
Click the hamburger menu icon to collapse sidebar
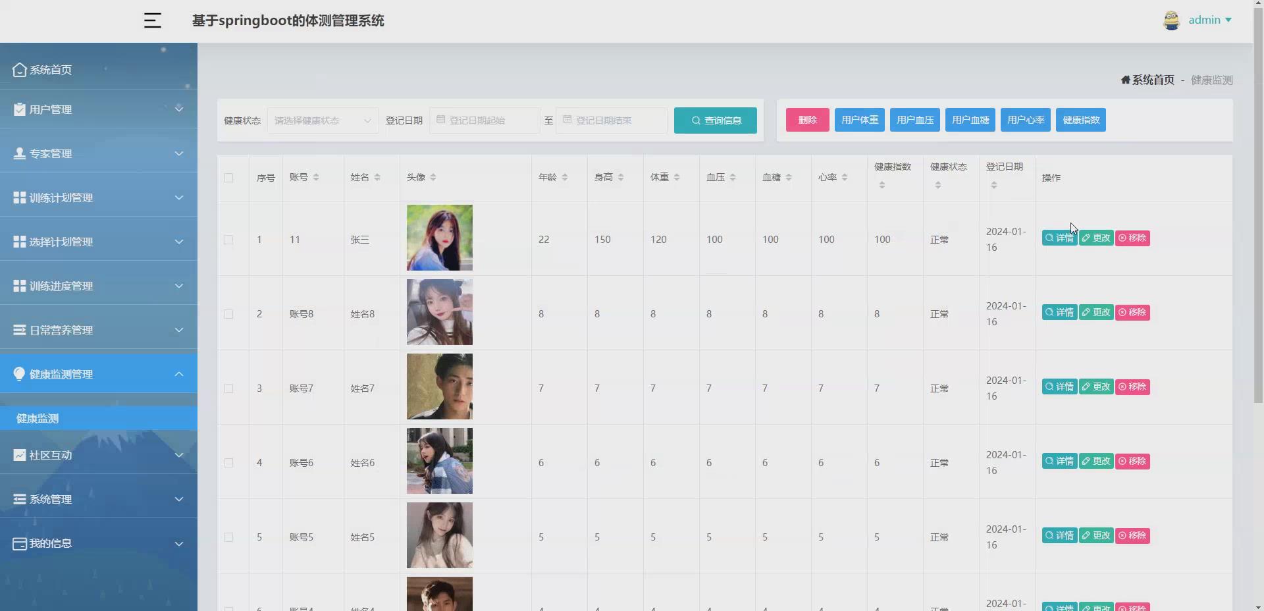point(152,20)
